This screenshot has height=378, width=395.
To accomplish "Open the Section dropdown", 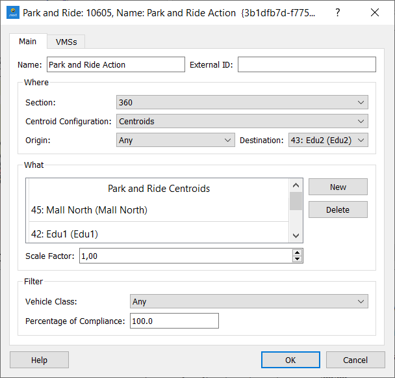I will point(242,102).
